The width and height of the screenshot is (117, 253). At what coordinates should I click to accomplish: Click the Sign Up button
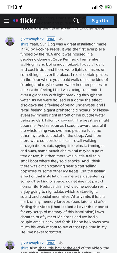(x=100, y=21)
